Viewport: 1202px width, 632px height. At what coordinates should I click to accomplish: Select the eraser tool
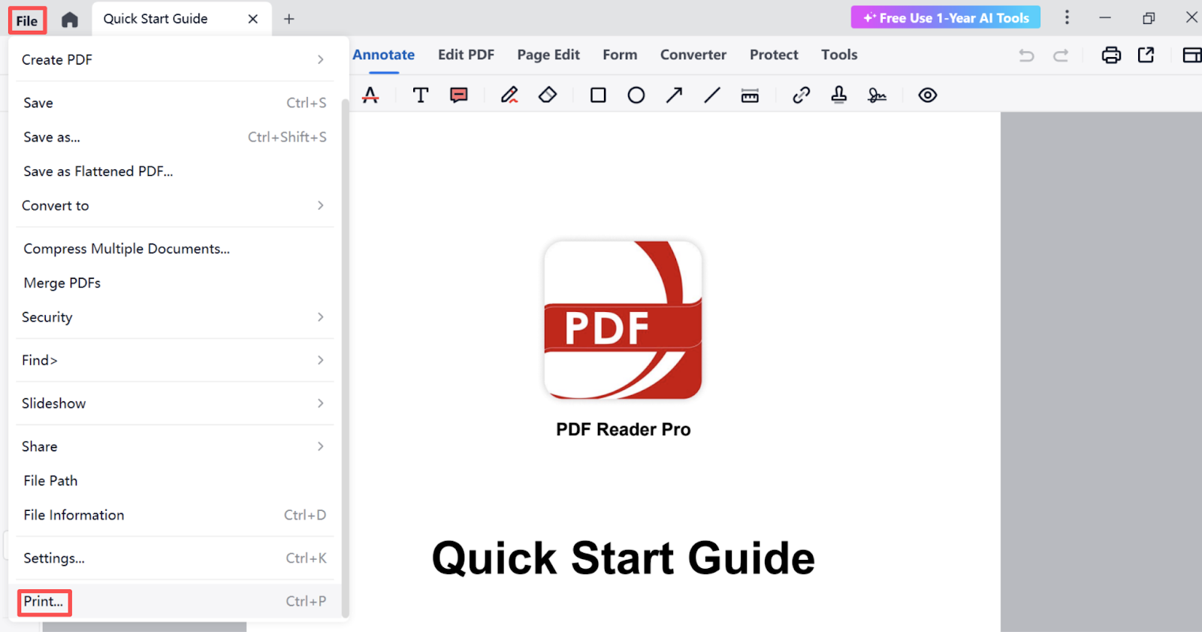coord(548,95)
